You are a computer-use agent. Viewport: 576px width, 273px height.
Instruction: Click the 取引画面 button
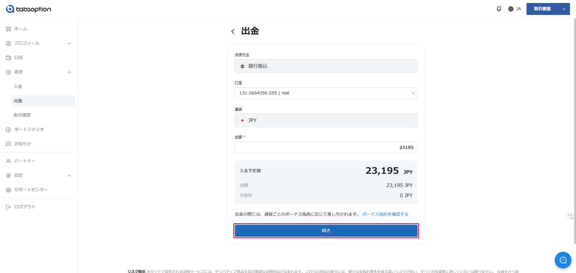point(542,9)
